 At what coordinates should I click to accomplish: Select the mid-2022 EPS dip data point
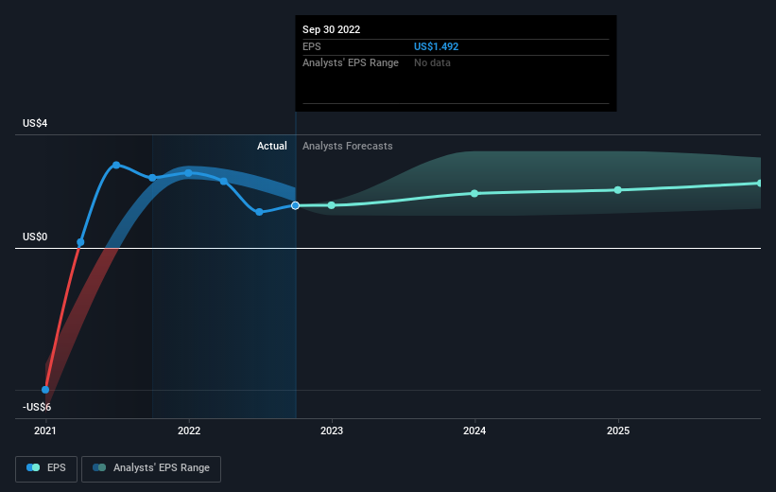click(259, 212)
